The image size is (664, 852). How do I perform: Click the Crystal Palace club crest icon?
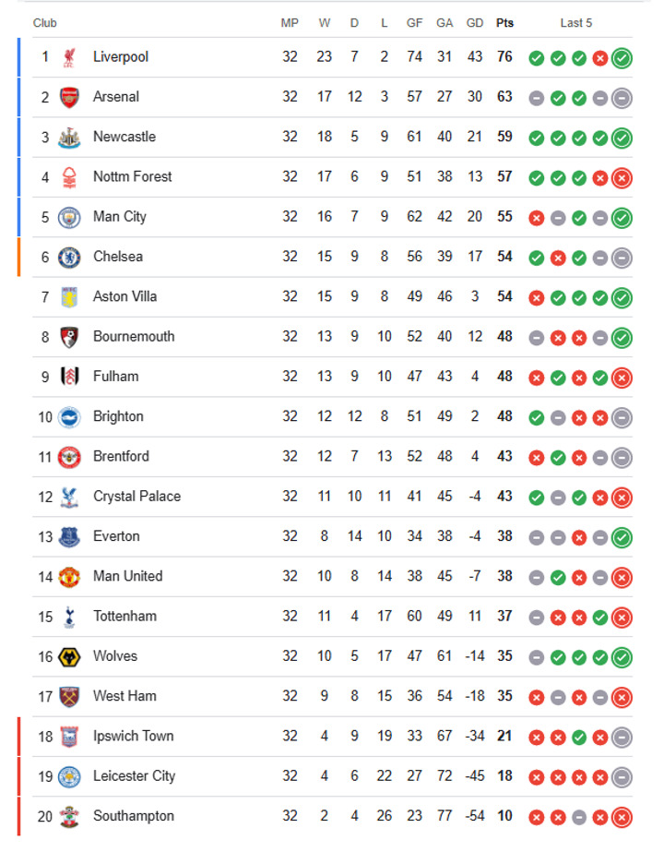coord(69,497)
